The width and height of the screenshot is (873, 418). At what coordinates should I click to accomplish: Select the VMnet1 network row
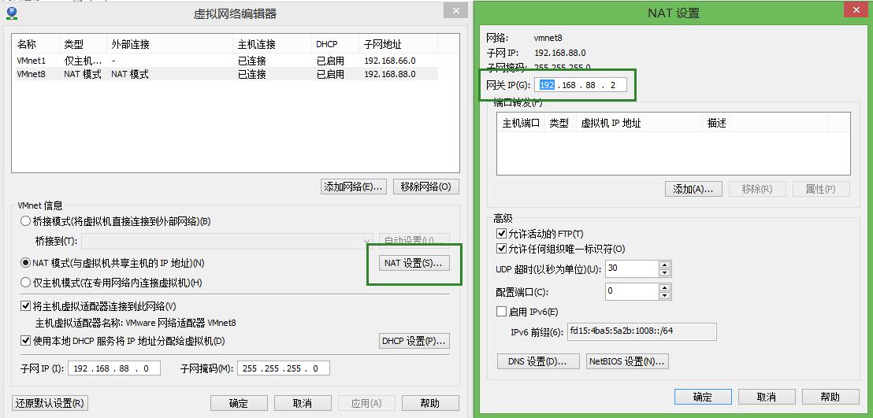click(227, 61)
